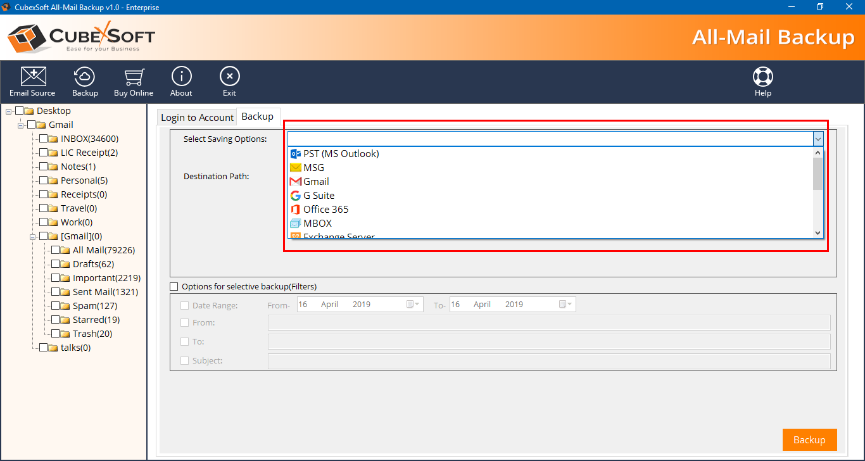Screen dimensions: 865x461
Task: Open the Help icon
Action: pyautogui.click(x=762, y=80)
